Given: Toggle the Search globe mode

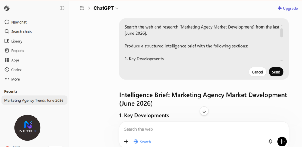Looking at the screenshot, I should point(142,142).
